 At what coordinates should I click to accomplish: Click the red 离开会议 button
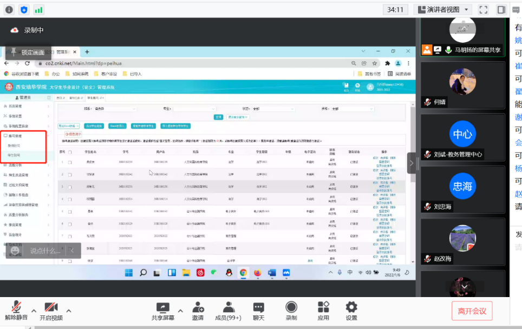[472, 311]
